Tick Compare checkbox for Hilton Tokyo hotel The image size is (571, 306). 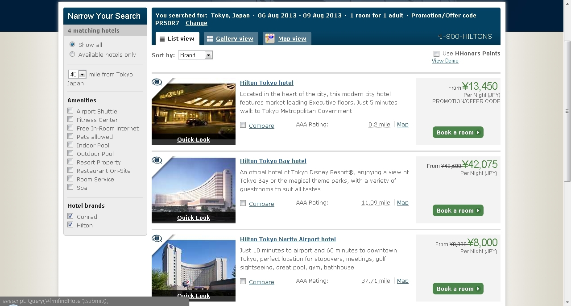click(x=243, y=125)
